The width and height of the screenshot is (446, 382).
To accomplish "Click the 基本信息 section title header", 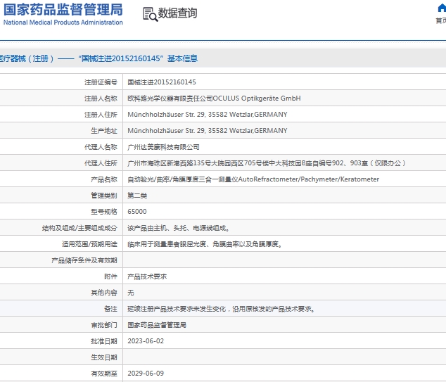I will click(x=182, y=58).
